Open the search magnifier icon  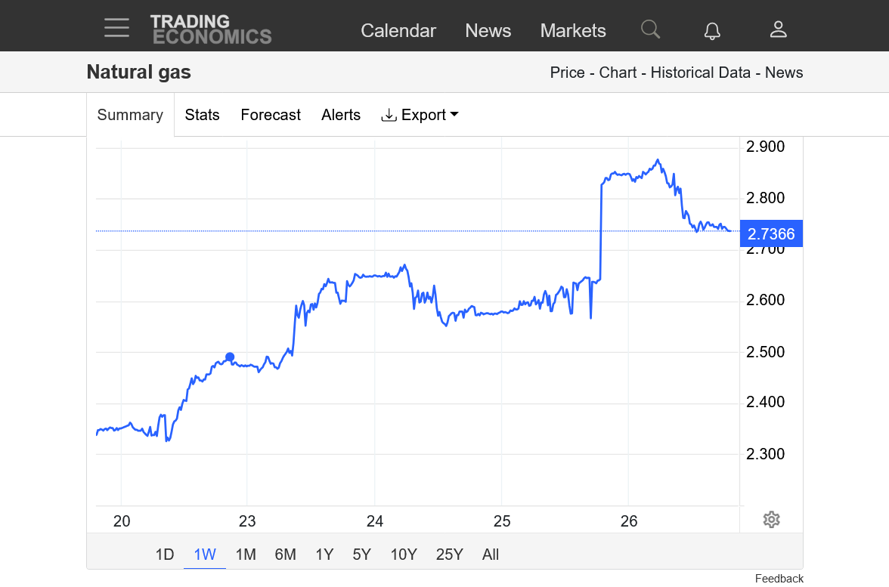[x=650, y=29]
